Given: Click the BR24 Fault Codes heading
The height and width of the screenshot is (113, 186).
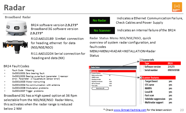Looking at the screenshot, I should [16, 66].
